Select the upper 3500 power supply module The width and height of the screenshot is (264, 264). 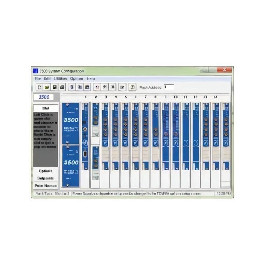(71, 123)
